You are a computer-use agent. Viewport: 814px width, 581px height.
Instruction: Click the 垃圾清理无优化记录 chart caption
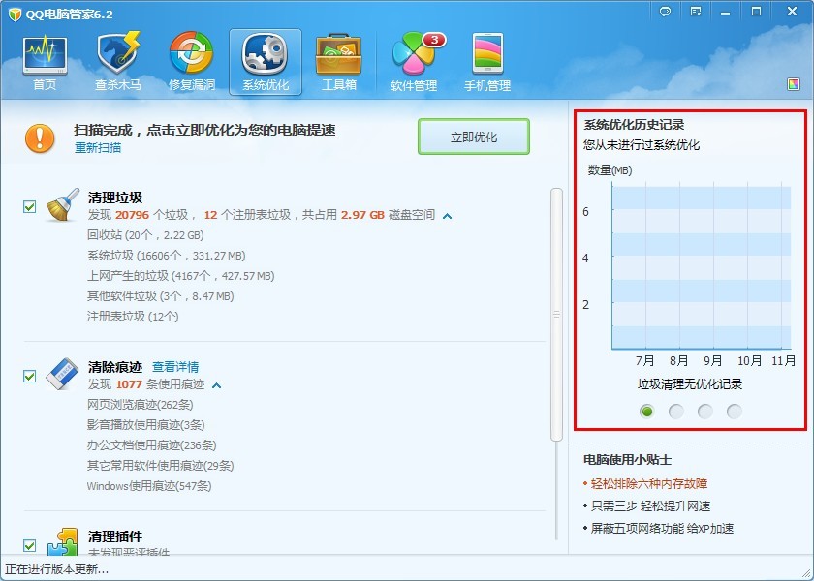(690, 383)
